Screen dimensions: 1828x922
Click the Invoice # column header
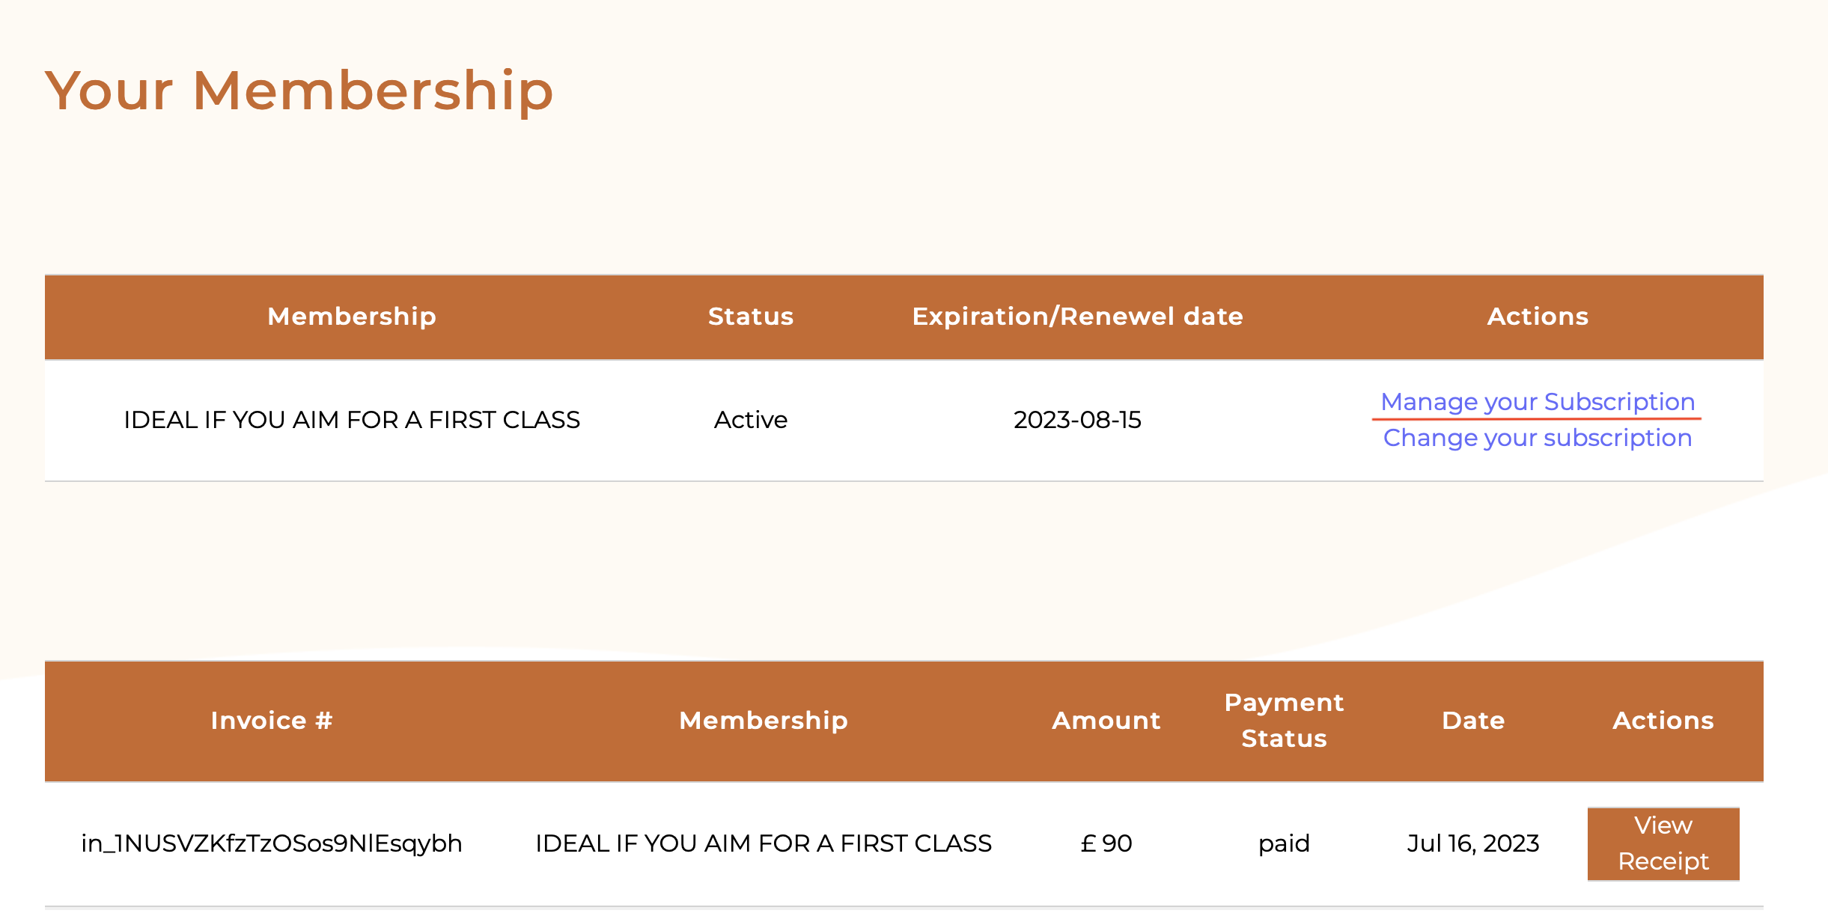coord(272,721)
